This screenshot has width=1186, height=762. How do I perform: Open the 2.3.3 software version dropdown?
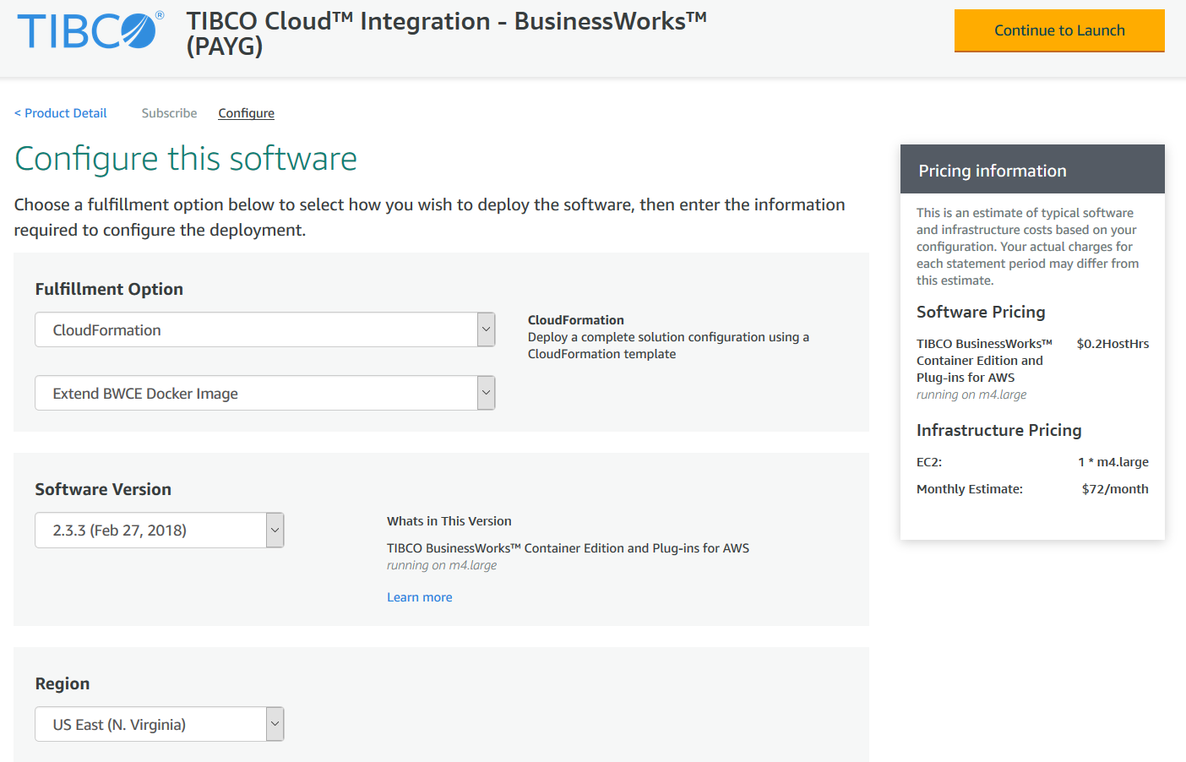pos(159,531)
